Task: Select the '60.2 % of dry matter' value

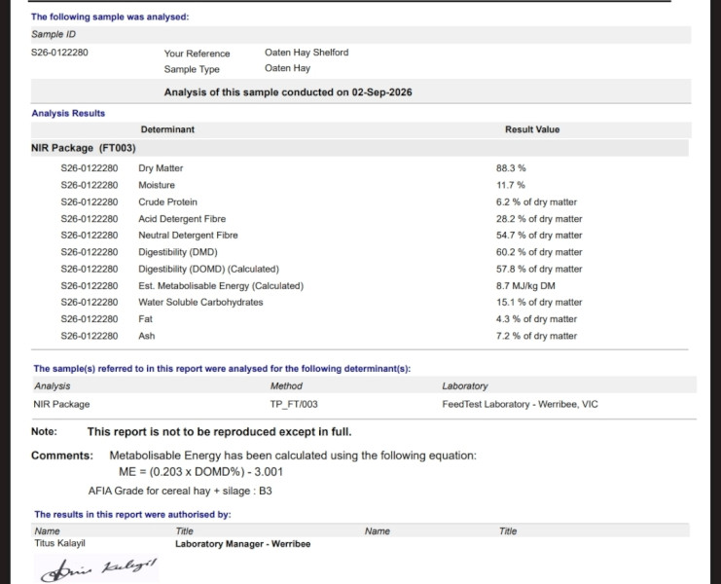Action: [x=539, y=252]
